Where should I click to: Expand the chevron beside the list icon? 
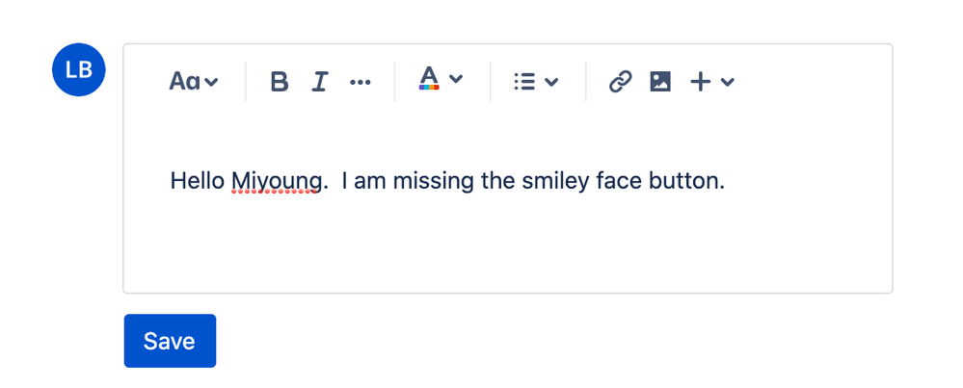coord(551,82)
